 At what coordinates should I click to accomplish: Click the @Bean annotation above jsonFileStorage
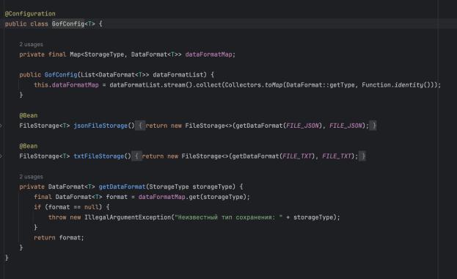tap(29, 115)
